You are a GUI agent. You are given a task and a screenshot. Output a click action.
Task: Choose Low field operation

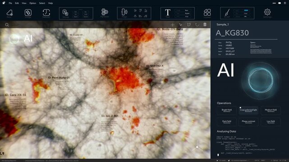click(271, 122)
